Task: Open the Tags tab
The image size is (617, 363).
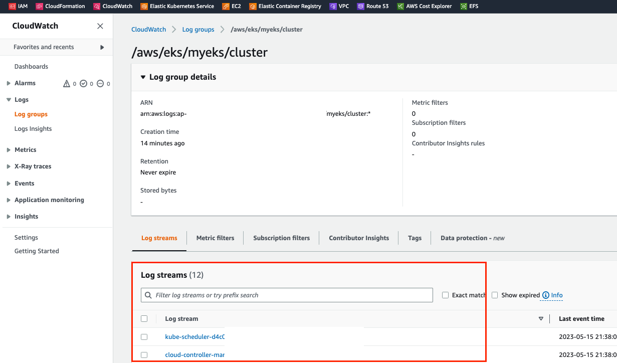Action: 415,238
